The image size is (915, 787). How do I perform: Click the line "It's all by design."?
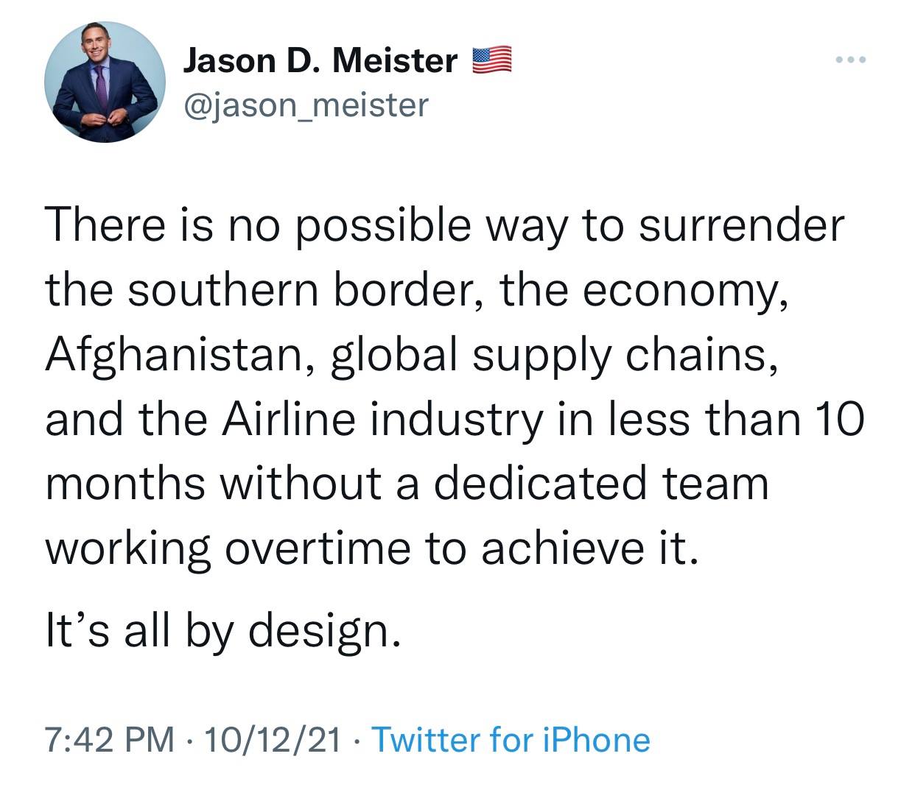click(x=223, y=632)
